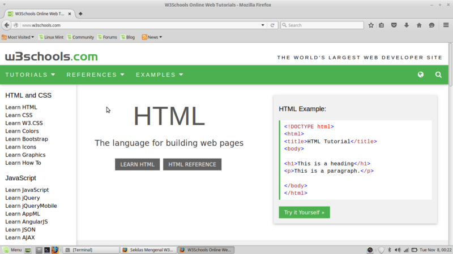The image size is (453, 254).
Task: Open the Learn AppML sidebar link
Action: tap(23, 214)
